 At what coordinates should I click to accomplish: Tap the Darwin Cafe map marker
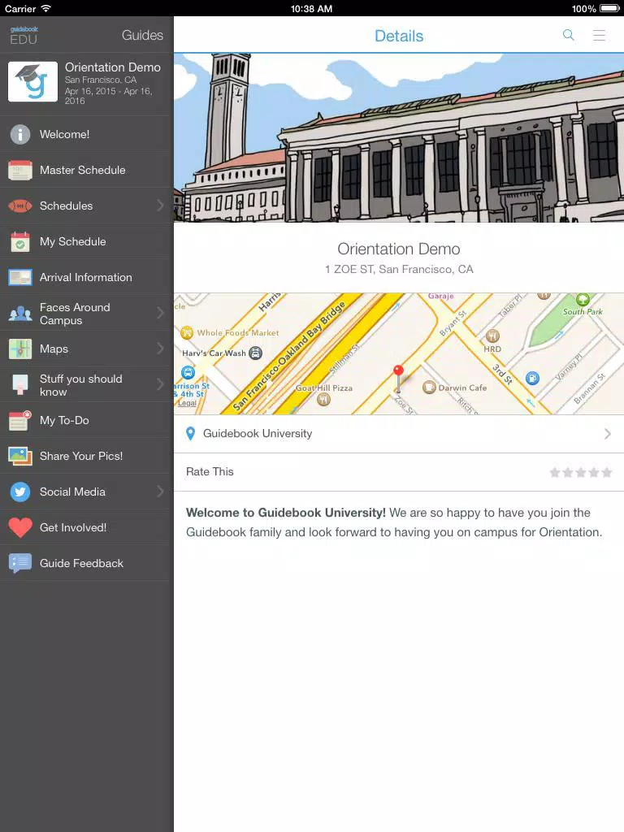click(x=429, y=388)
